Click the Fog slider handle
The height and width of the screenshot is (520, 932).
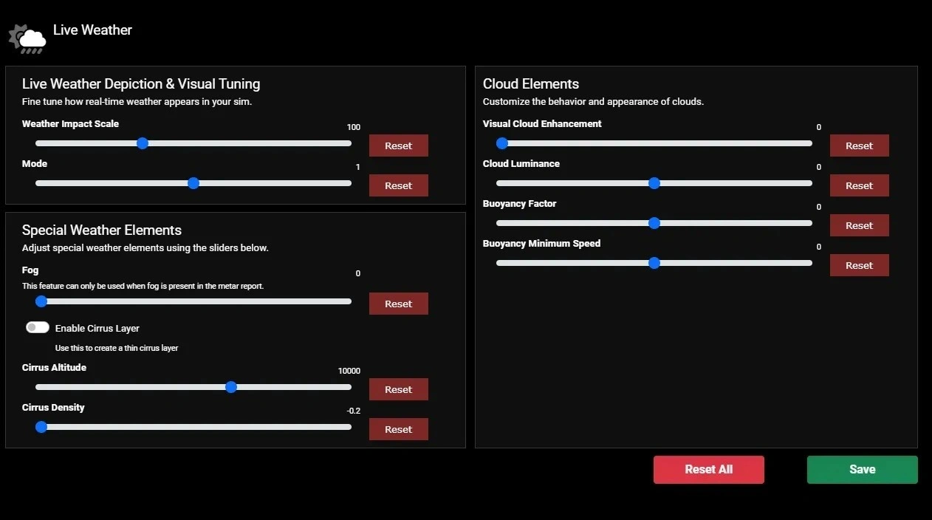41,301
